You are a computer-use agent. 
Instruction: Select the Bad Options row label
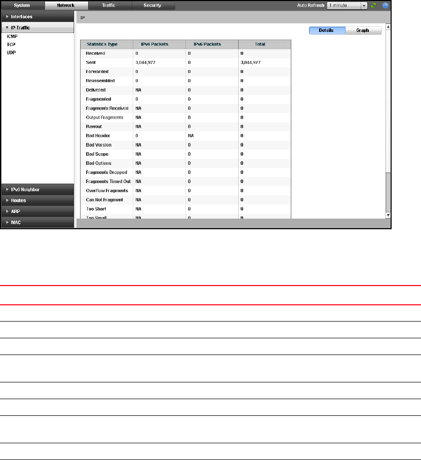coord(98,163)
